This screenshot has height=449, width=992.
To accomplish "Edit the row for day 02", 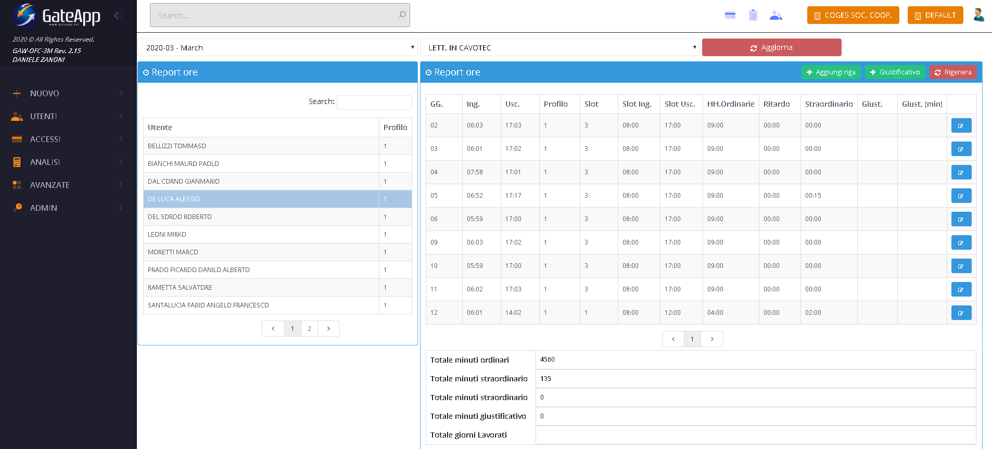I will (x=961, y=125).
